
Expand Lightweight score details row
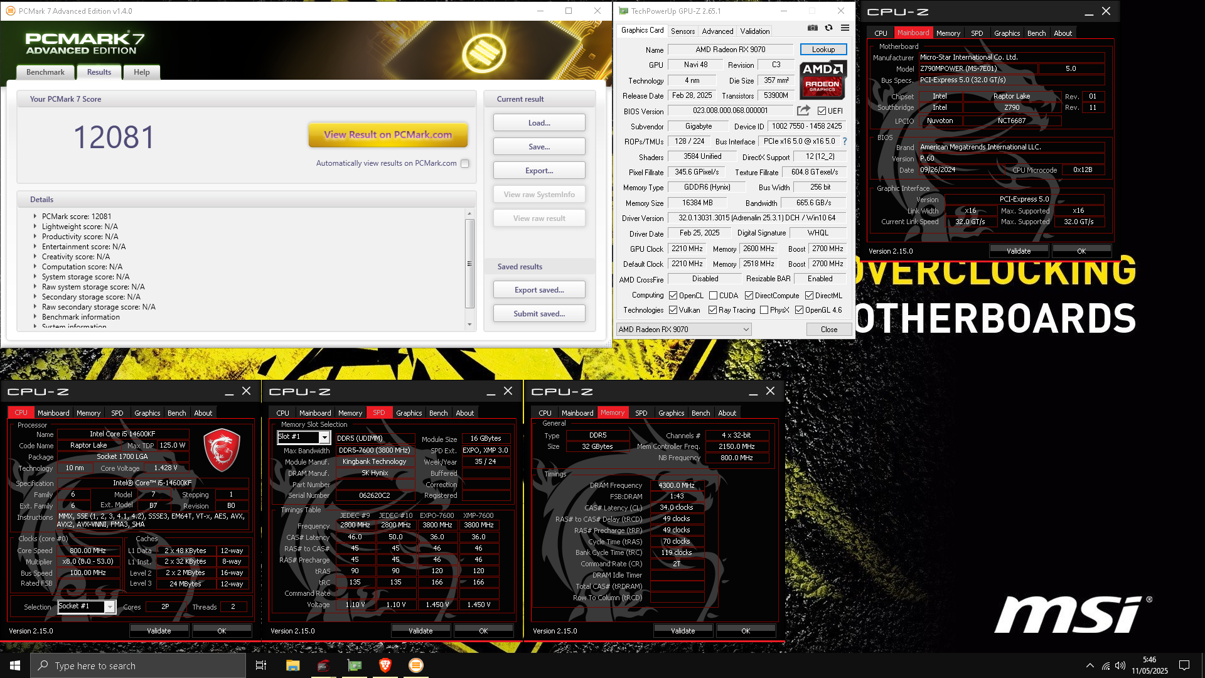pos(35,226)
